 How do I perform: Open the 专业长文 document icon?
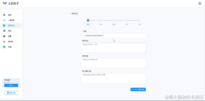click(x=4, y=26)
